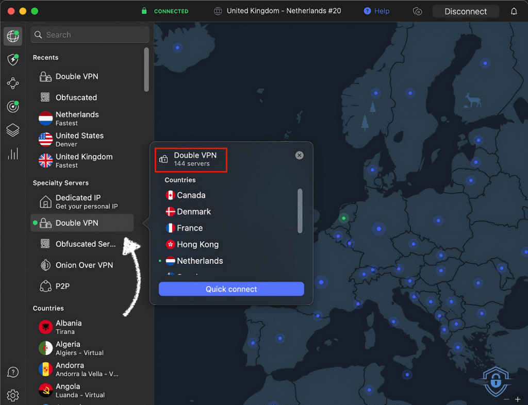Click the Netherlands flag in Recents
Image resolution: width=528 pixels, height=405 pixels.
45,119
